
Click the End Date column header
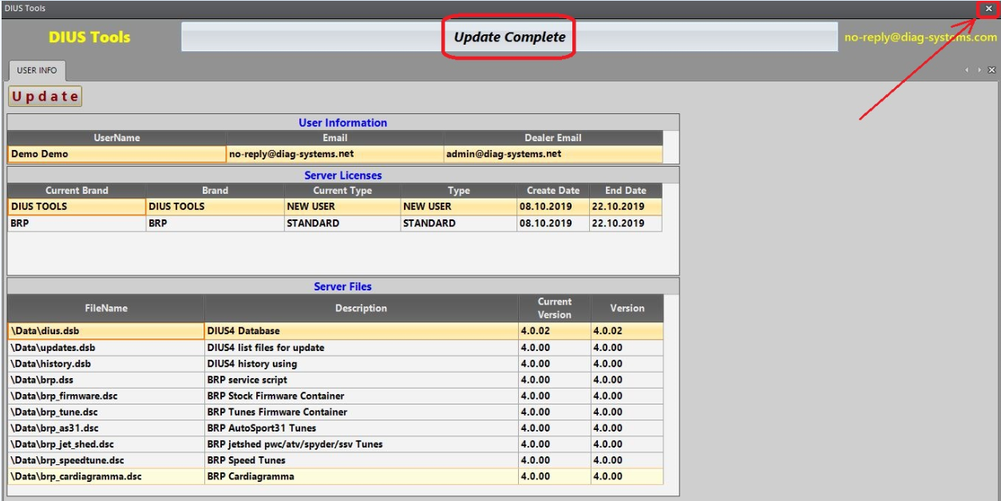click(625, 191)
